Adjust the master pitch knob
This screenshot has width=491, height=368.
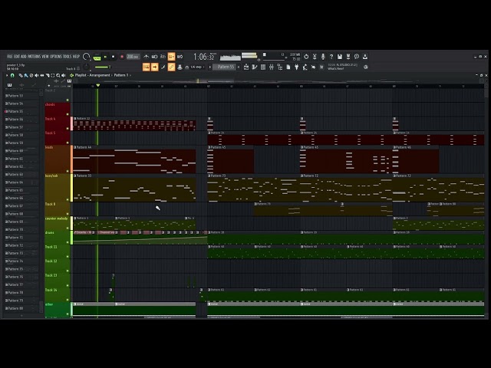tap(86, 67)
